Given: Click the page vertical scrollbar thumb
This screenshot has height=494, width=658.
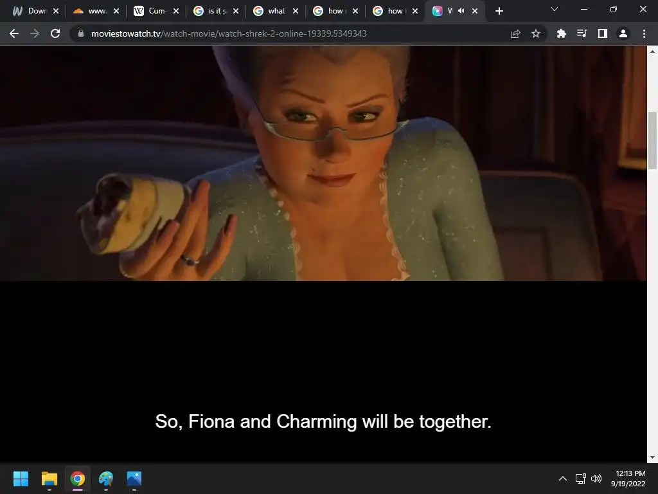Looking at the screenshot, I should click(x=652, y=141).
